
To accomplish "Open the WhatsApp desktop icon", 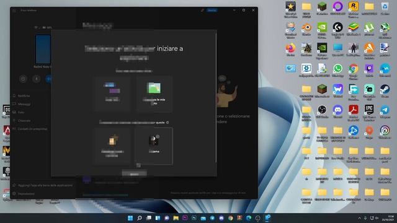I will click(x=337, y=69).
